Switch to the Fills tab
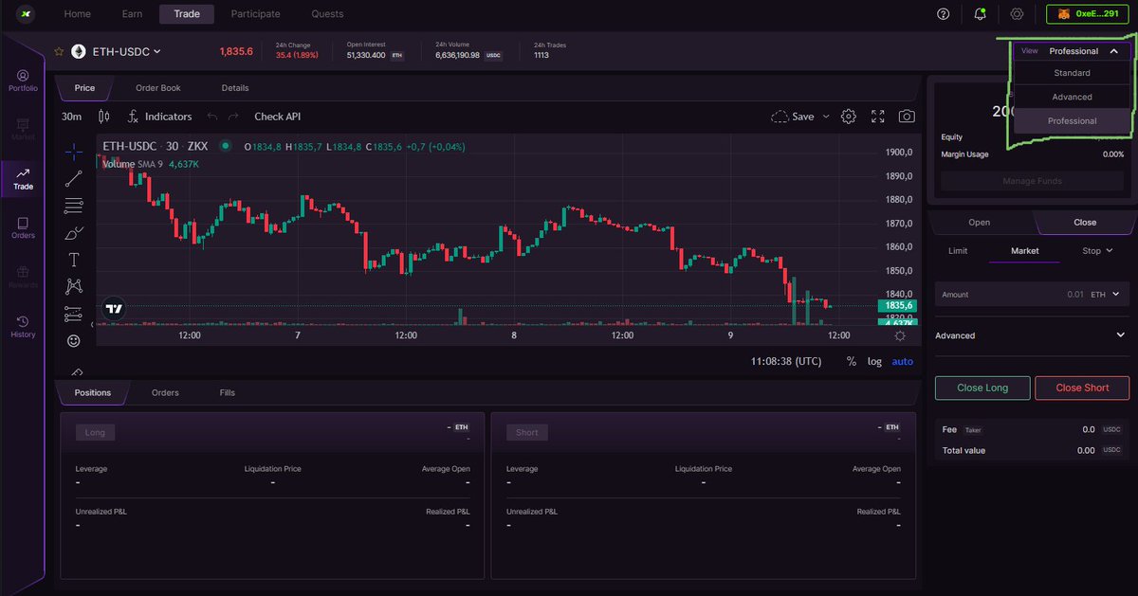 (x=228, y=392)
